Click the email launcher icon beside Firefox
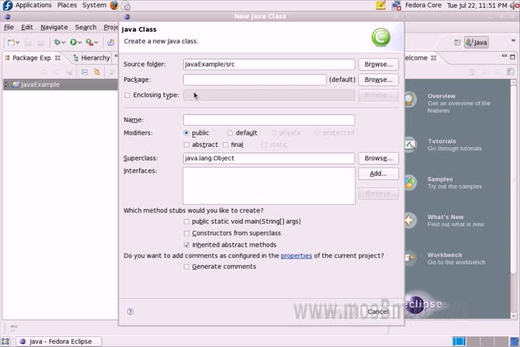This screenshot has width=520, height=347. point(126,6)
